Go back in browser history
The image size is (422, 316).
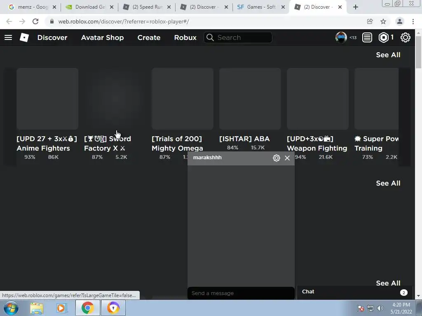click(9, 21)
